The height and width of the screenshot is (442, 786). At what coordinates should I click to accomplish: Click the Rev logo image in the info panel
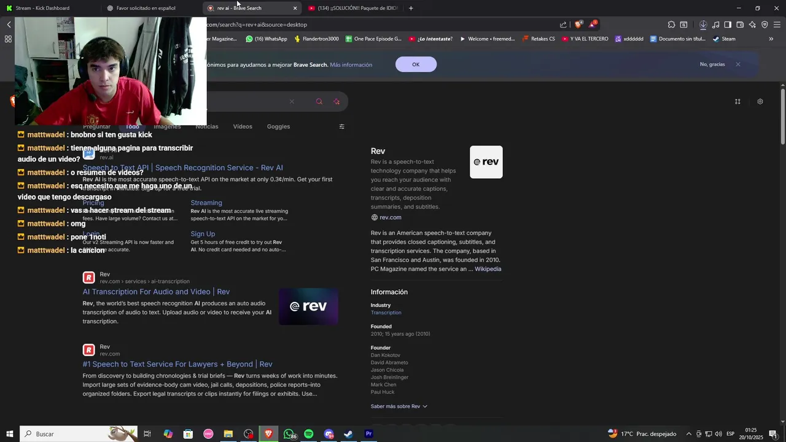pyautogui.click(x=486, y=162)
